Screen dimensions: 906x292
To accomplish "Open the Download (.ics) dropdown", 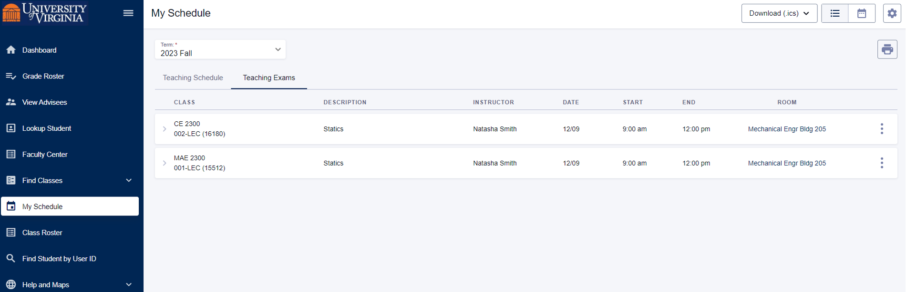I will pyautogui.click(x=779, y=13).
